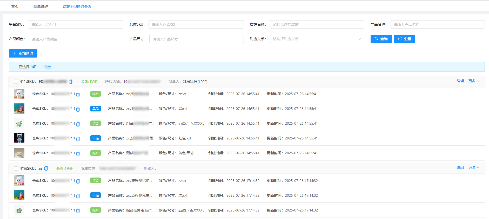Image resolution: width=489 pixels, height=219 pixels.
Task: Tick the checkbox for platform SKU "as"
Action: click(x=16, y=168)
